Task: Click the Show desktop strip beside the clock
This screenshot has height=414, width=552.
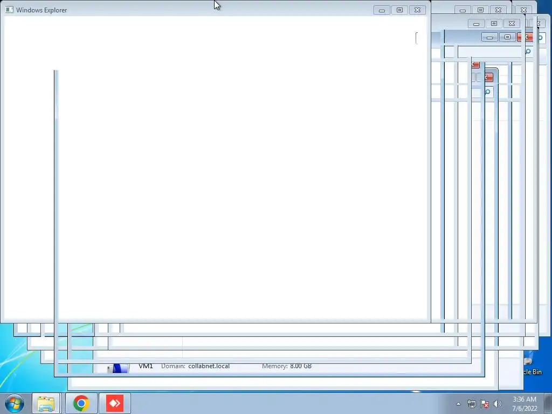Action: click(548, 403)
